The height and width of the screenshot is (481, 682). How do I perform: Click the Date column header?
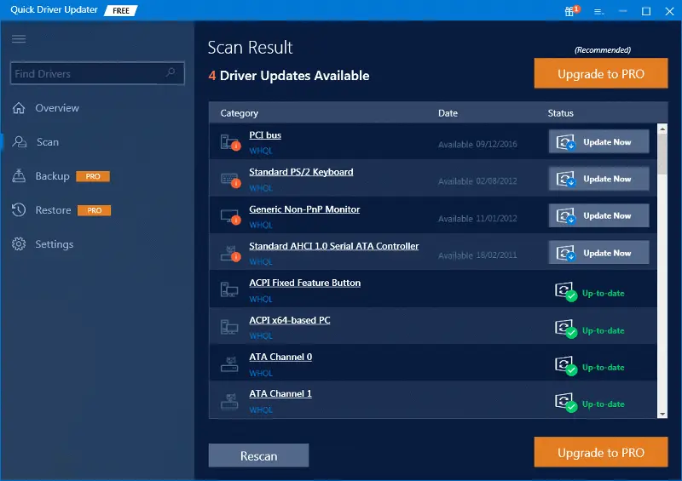tap(448, 113)
